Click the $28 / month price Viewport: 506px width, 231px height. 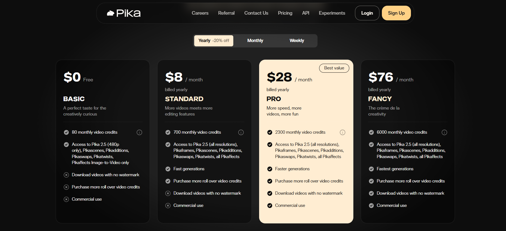click(x=289, y=77)
